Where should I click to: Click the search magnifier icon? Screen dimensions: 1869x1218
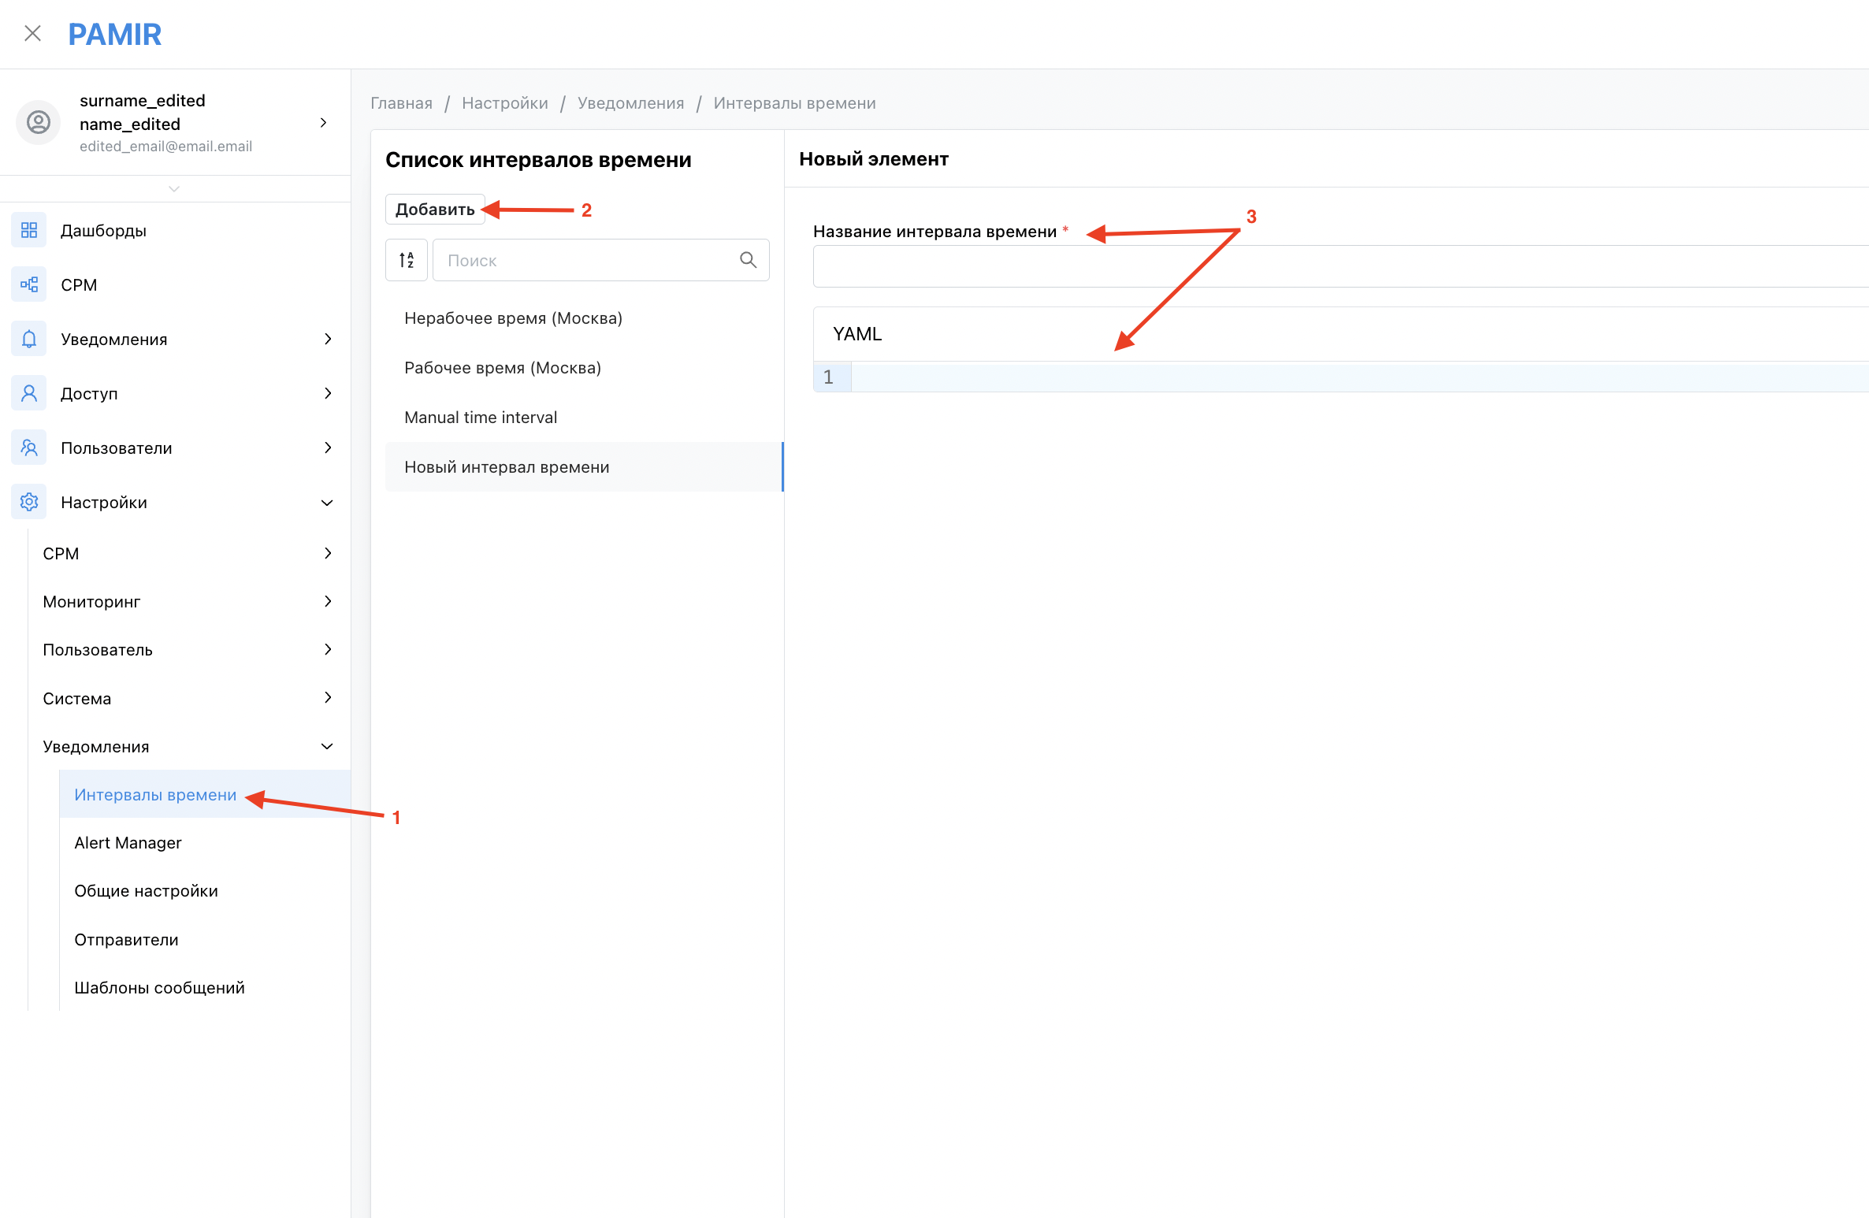pyautogui.click(x=749, y=260)
